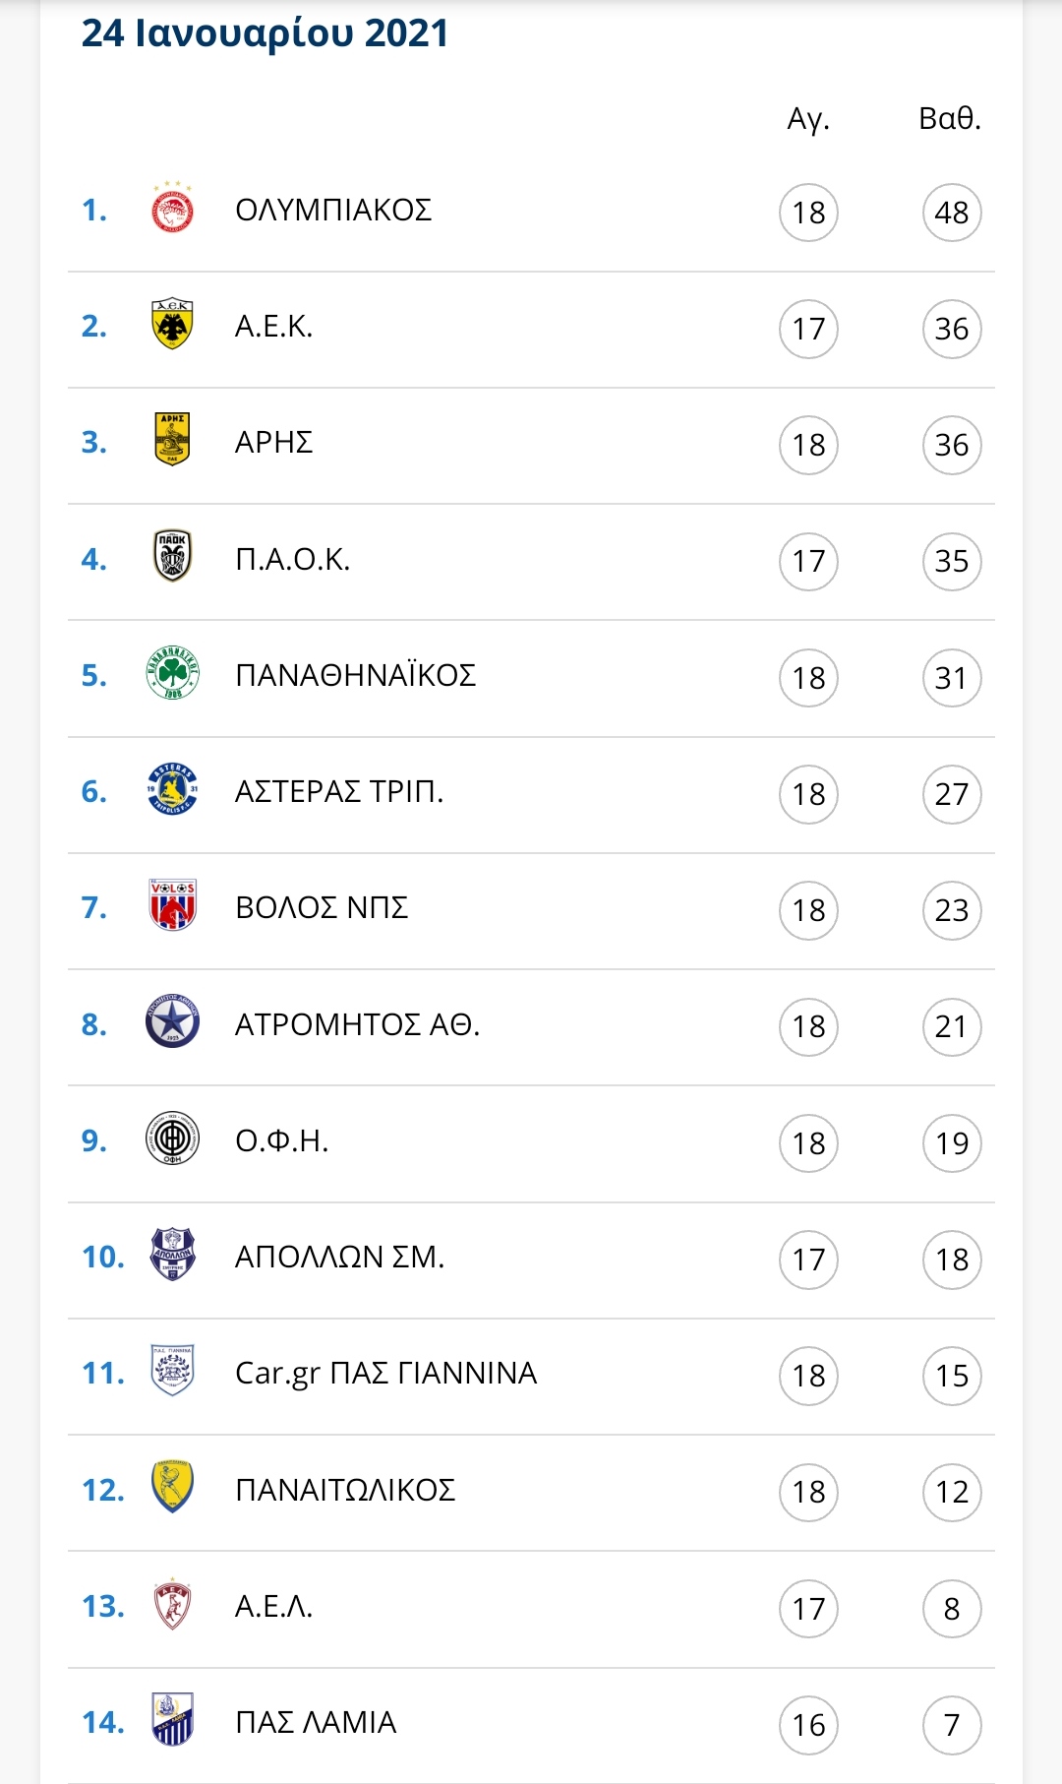Select the Ο.Φ.Η. circular emblem
Viewport: 1062px width, 1784px height.
[x=172, y=1138]
